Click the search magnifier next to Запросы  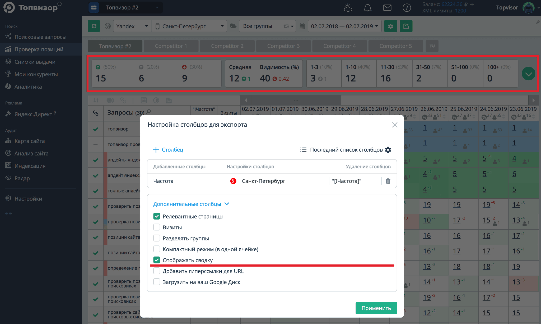pos(149,112)
